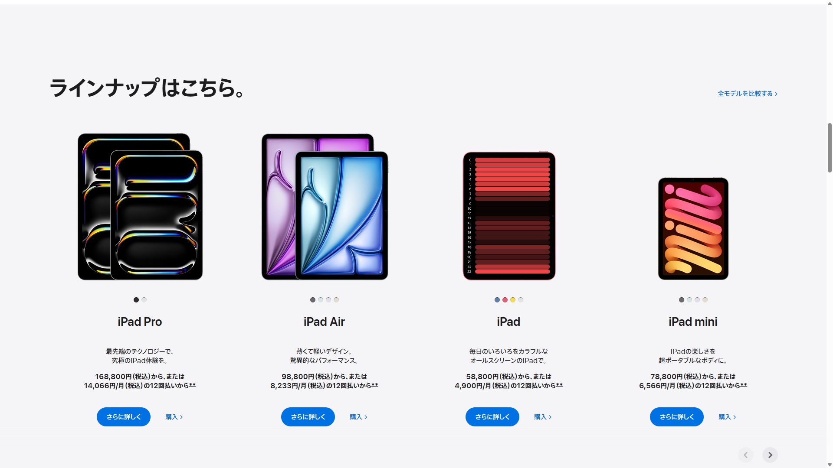
Task: Click the iPad mini product image
Action: (693, 229)
